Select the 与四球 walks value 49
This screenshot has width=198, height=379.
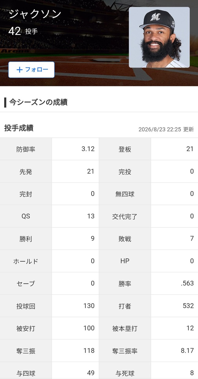click(x=91, y=373)
